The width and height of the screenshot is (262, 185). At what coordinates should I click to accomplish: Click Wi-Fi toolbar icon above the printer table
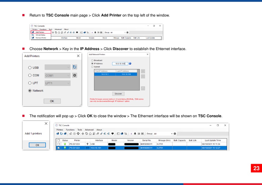(113, 134)
